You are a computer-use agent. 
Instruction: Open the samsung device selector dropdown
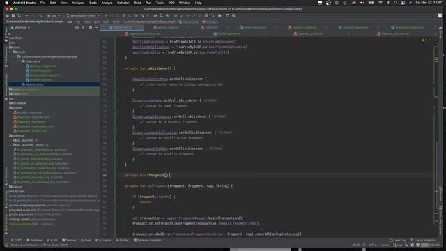(x=83, y=15)
